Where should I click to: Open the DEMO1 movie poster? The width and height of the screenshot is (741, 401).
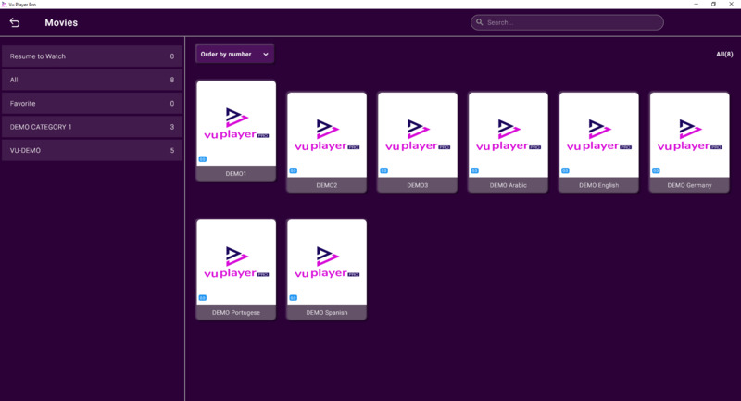236,123
